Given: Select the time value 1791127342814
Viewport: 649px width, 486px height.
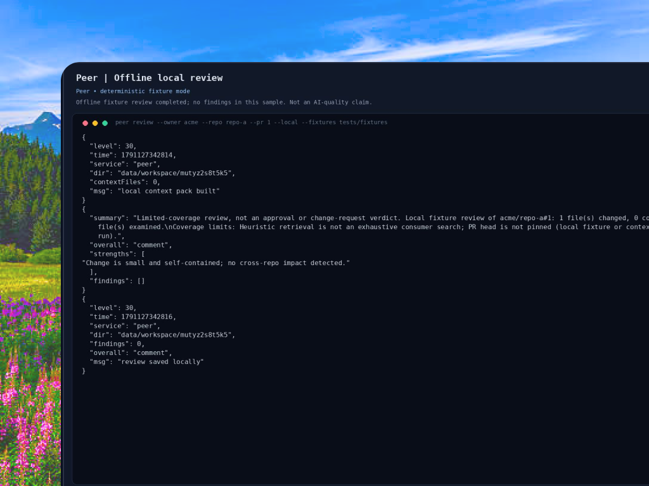Looking at the screenshot, I should click(x=147, y=155).
